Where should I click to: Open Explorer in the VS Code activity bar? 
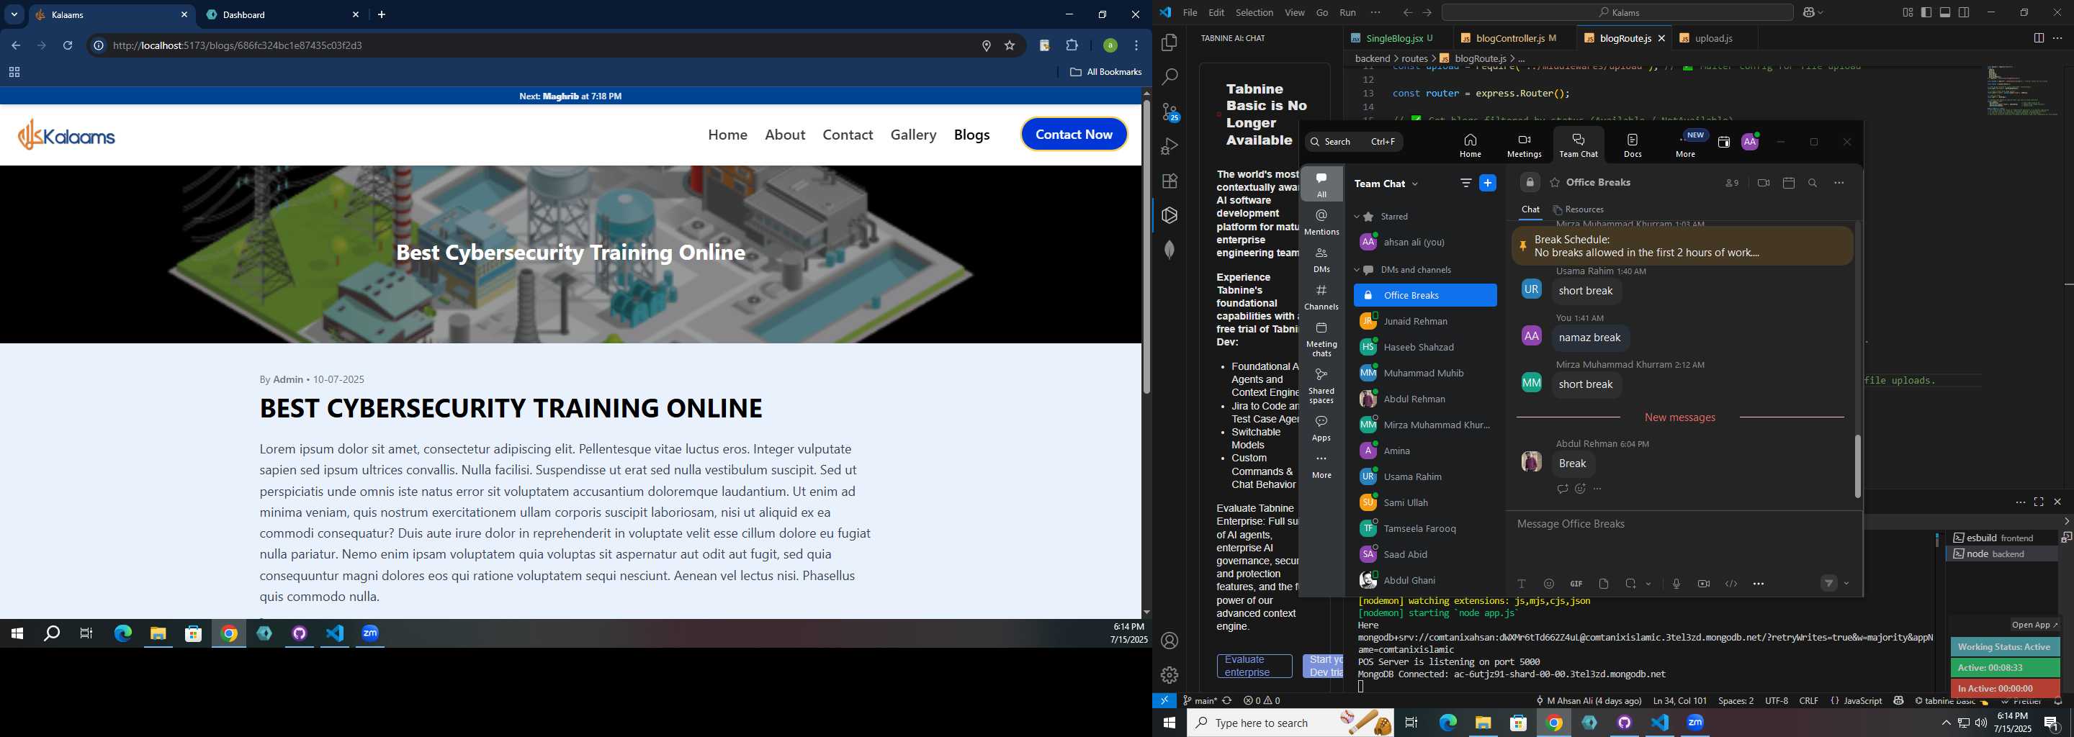coord(1169,42)
